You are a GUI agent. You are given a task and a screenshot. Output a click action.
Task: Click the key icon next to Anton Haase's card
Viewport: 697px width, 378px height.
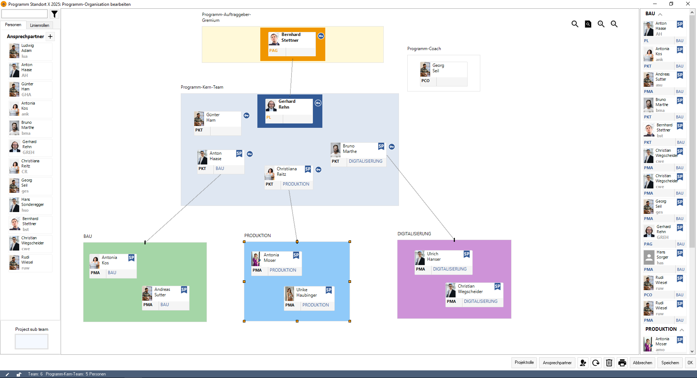250,154
